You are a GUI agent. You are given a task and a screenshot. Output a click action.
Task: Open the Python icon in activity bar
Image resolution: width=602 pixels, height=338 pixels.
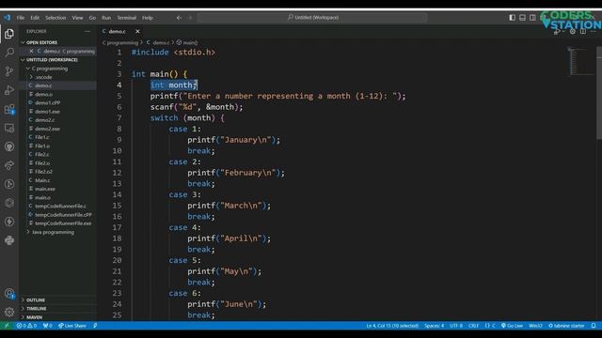pos(9,240)
